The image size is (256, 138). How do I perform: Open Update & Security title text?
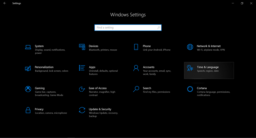pyautogui.click(x=100, y=109)
